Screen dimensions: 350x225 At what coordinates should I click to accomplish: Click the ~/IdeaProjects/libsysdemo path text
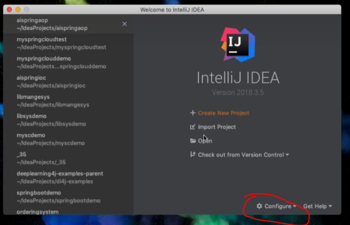[51, 124]
